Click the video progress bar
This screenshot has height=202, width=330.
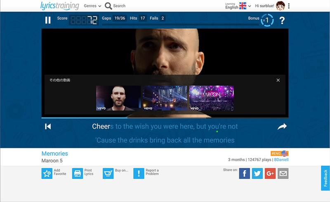tap(165, 118)
